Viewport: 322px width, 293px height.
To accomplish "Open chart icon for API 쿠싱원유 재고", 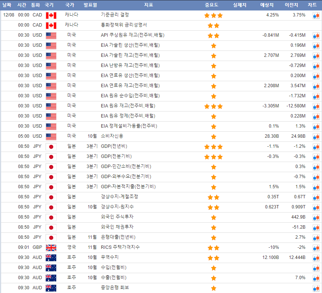I will pos(316,36).
